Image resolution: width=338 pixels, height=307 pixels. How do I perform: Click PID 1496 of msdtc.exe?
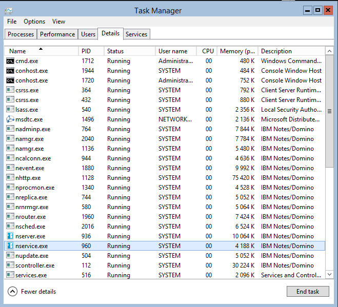tap(88, 119)
